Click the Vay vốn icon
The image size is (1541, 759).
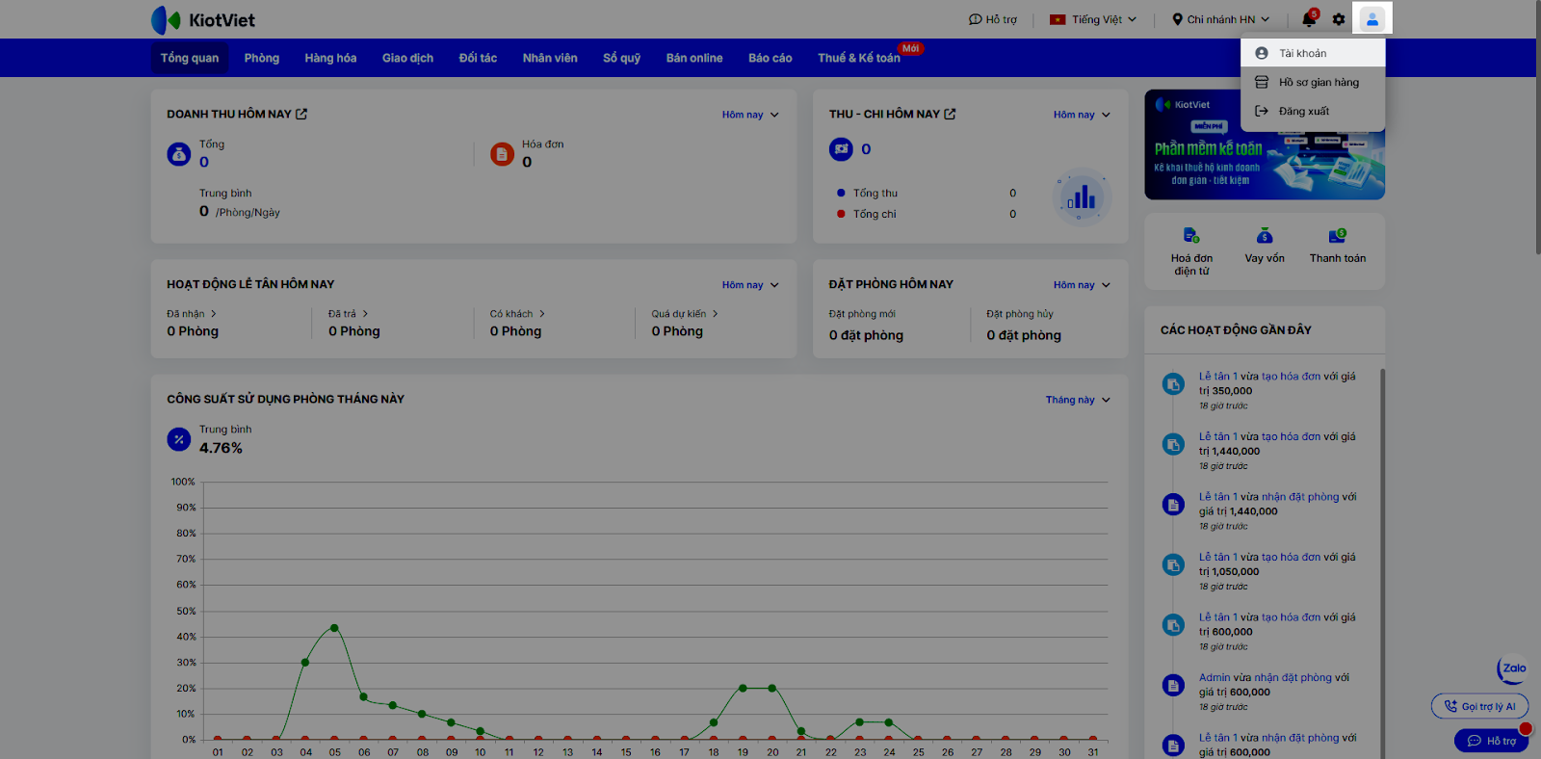coord(1265,236)
